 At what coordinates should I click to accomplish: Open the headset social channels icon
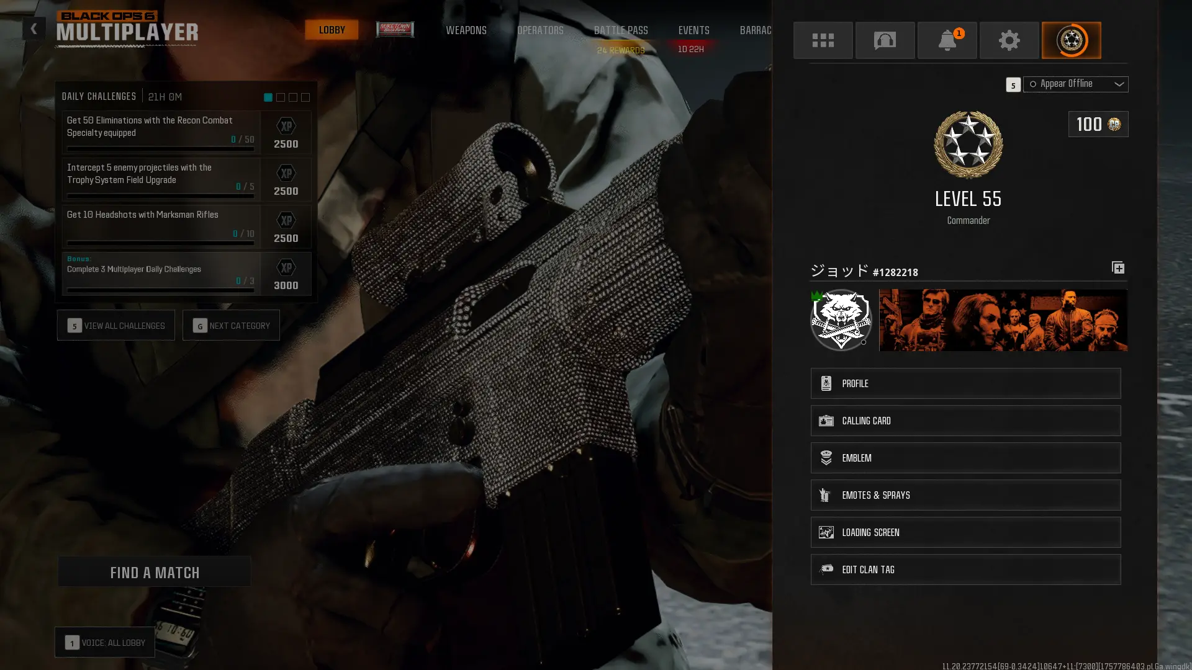(x=885, y=40)
